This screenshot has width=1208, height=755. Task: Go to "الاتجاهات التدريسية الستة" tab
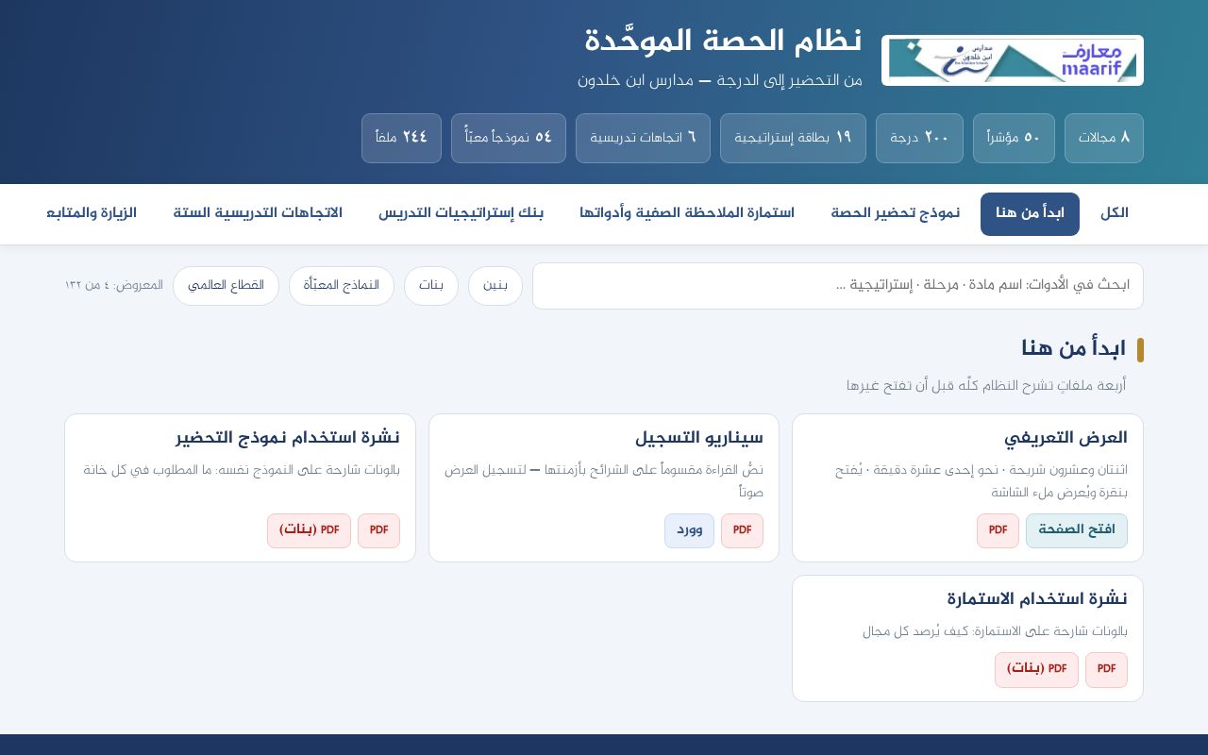pos(258,213)
